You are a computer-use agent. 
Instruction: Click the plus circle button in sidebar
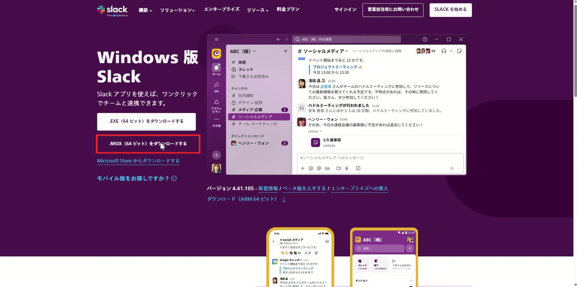point(216,155)
